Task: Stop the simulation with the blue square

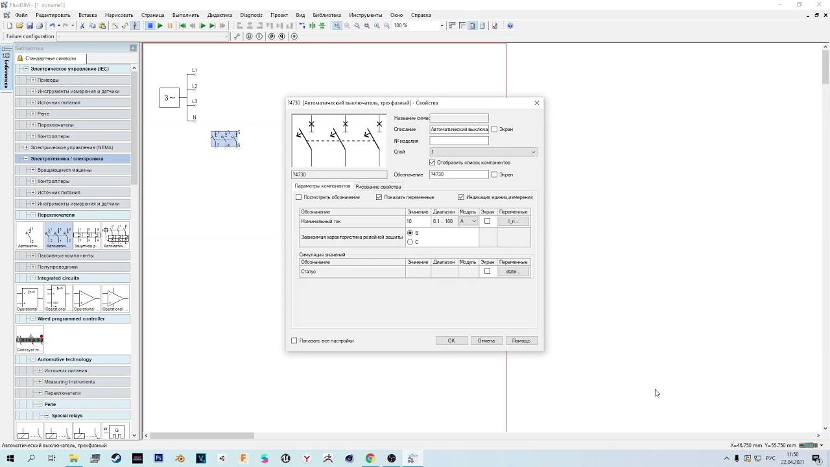Action: click(150, 26)
